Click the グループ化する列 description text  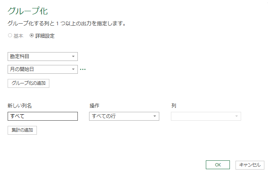67,24
